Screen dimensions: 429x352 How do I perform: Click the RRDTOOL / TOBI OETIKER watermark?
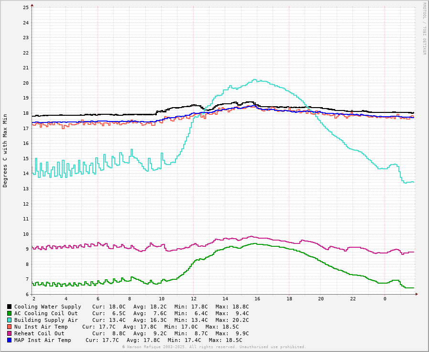[x=424, y=29]
